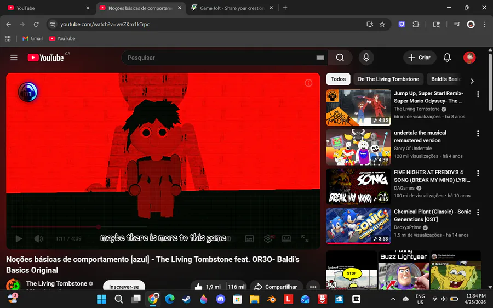Viewport: 493px width, 308px height.
Task: Run search with the magnifier button
Action: [340, 58]
